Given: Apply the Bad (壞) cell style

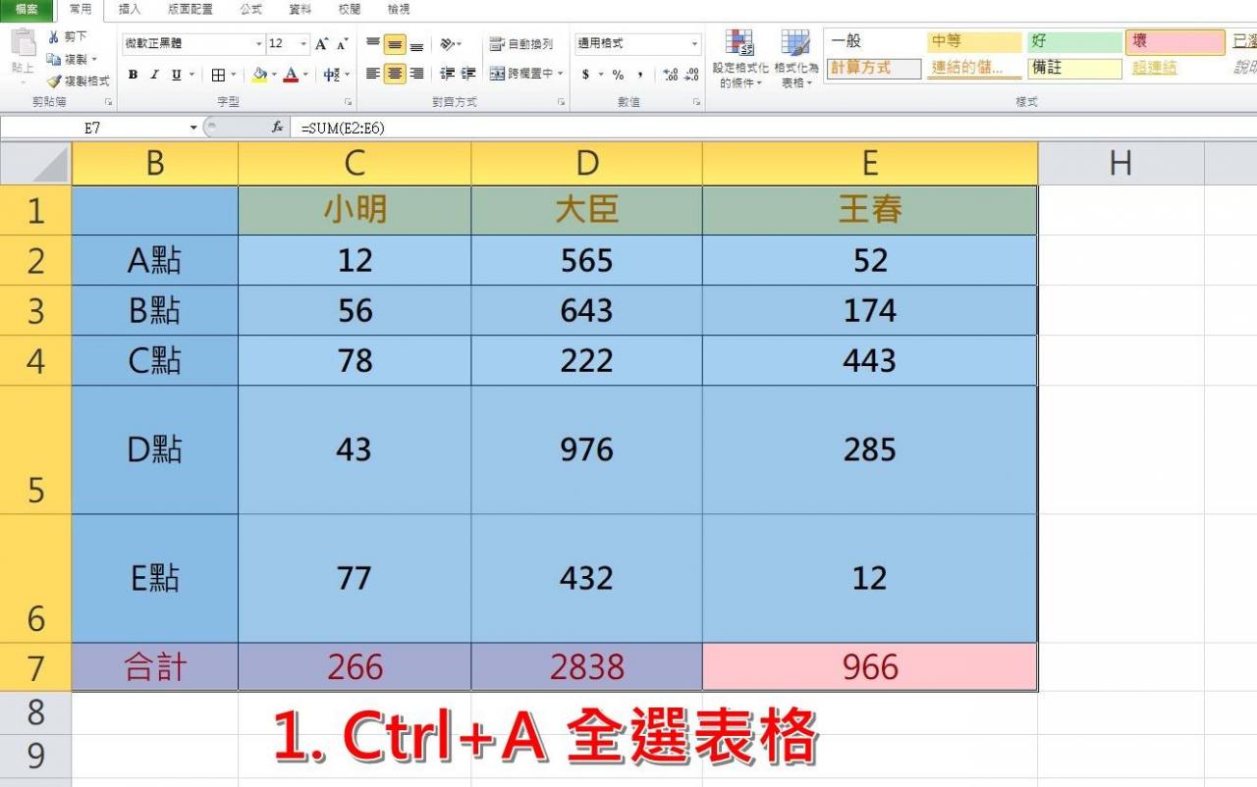Looking at the screenshot, I should click(1175, 41).
